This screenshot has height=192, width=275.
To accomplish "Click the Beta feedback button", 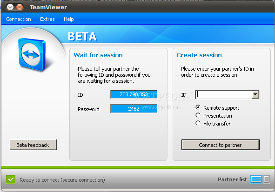I will [33, 145].
